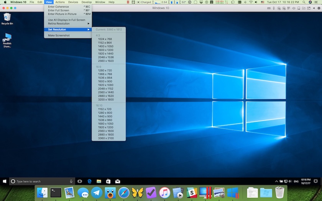The width and height of the screenshot is (322, 201).
Task: Open Notification Center in menu bar
Action: (316, 2)
